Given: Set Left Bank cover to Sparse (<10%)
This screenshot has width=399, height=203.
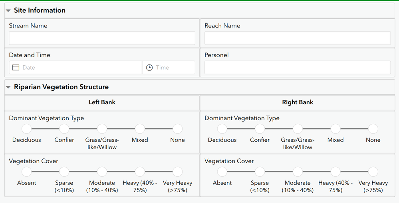Looking at the screenshot, I should click(64, 172).
